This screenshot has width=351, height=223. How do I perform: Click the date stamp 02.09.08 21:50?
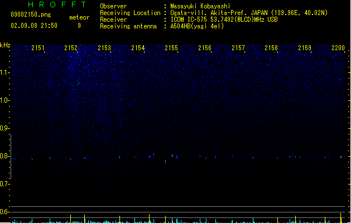pyautogui.click(x=34, y=26)
